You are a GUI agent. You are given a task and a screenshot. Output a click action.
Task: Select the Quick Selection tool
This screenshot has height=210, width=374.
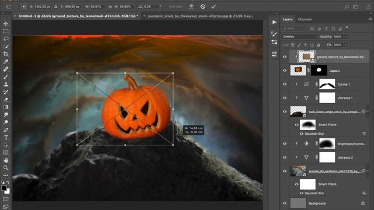coord(6,47)
